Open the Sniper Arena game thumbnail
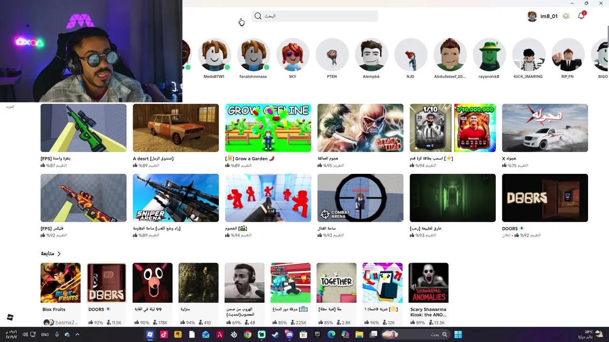Image resolution: width=609 pixels, height=342 pixels. click(176, 198)
